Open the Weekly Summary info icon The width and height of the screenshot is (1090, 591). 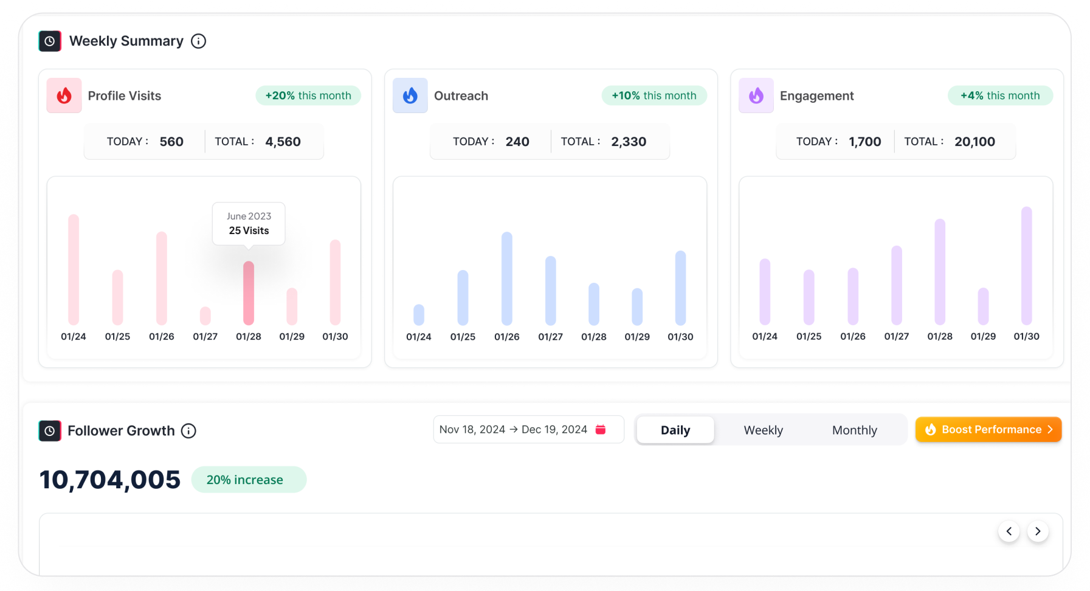(x=198, y=41)
